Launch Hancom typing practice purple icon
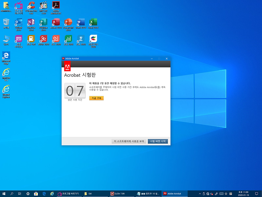 (19, 41)
